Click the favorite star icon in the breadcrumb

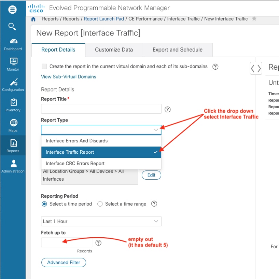254,18
